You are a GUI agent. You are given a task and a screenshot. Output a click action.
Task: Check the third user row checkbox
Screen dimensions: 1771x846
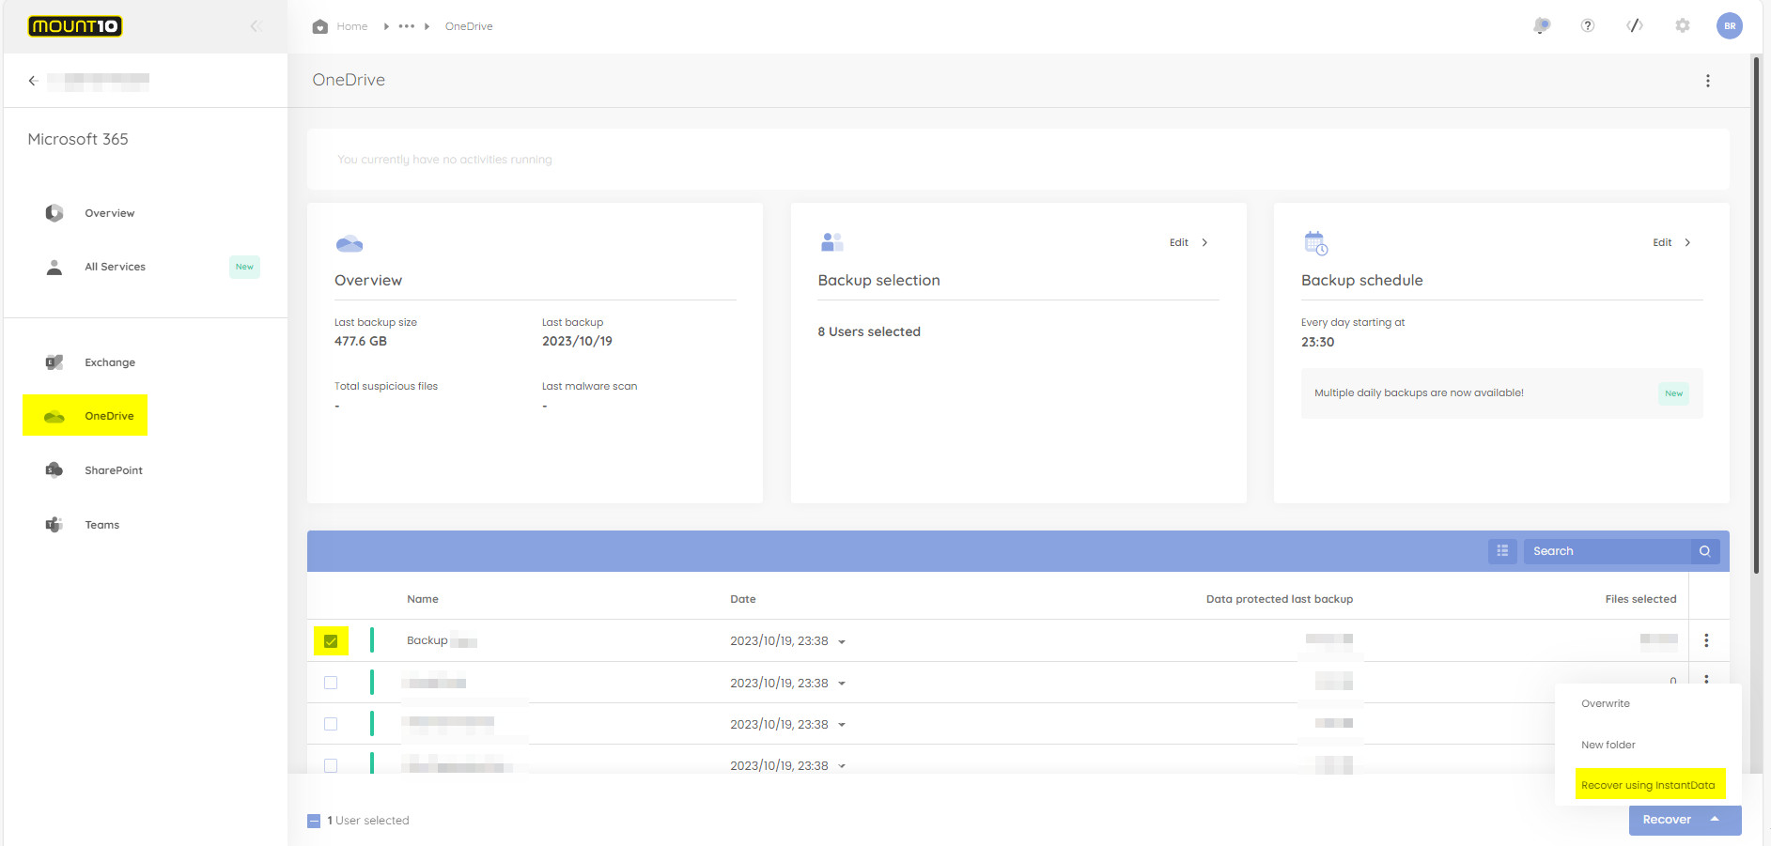331,724
